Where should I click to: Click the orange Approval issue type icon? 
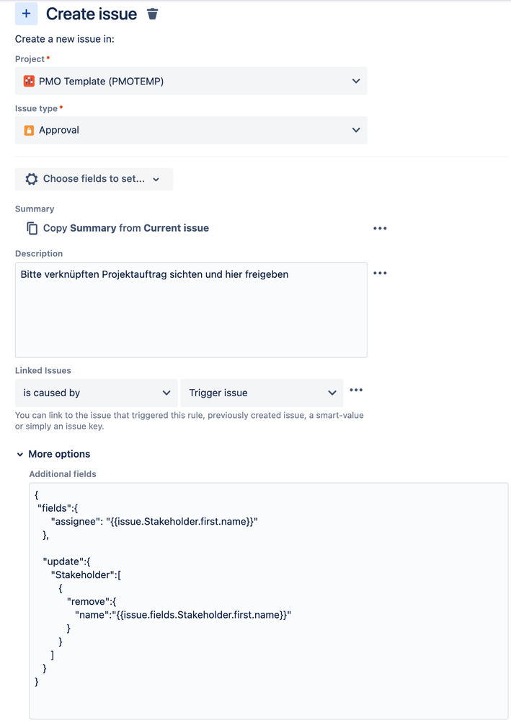(x=29, y=131)
